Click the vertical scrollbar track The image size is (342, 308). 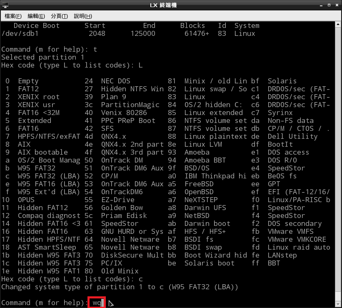338,167
